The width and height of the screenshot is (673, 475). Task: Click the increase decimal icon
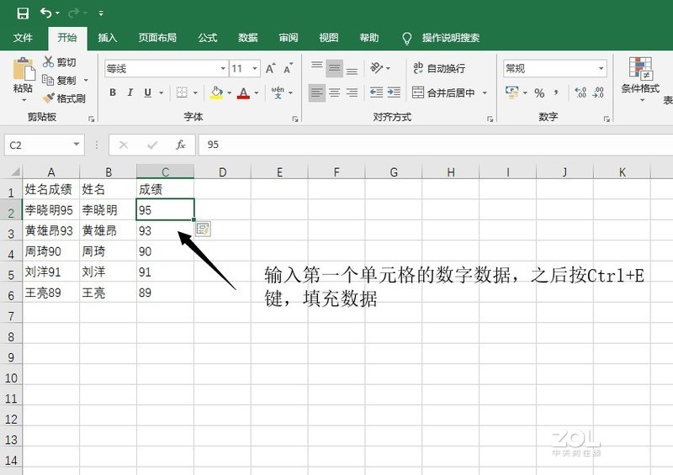(x=580, y=92)
